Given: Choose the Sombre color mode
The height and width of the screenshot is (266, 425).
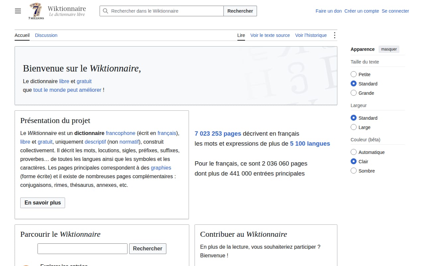Looking at the screenshot, I should point(354,171).
